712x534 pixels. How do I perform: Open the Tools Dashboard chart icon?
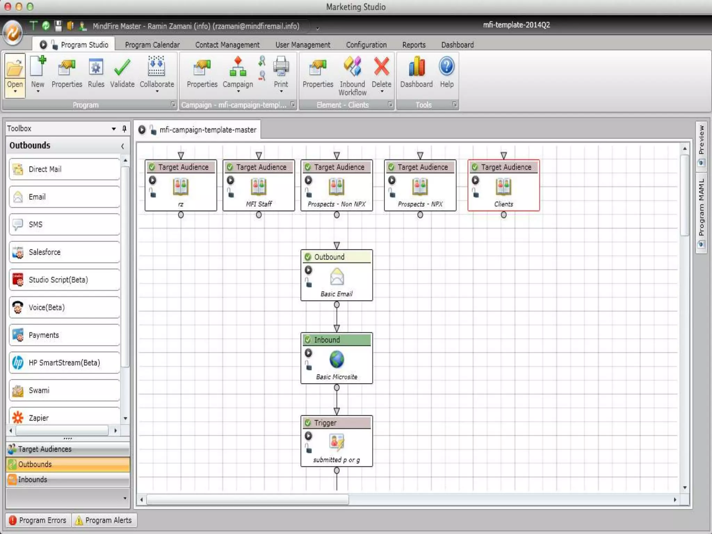[416, 67]
